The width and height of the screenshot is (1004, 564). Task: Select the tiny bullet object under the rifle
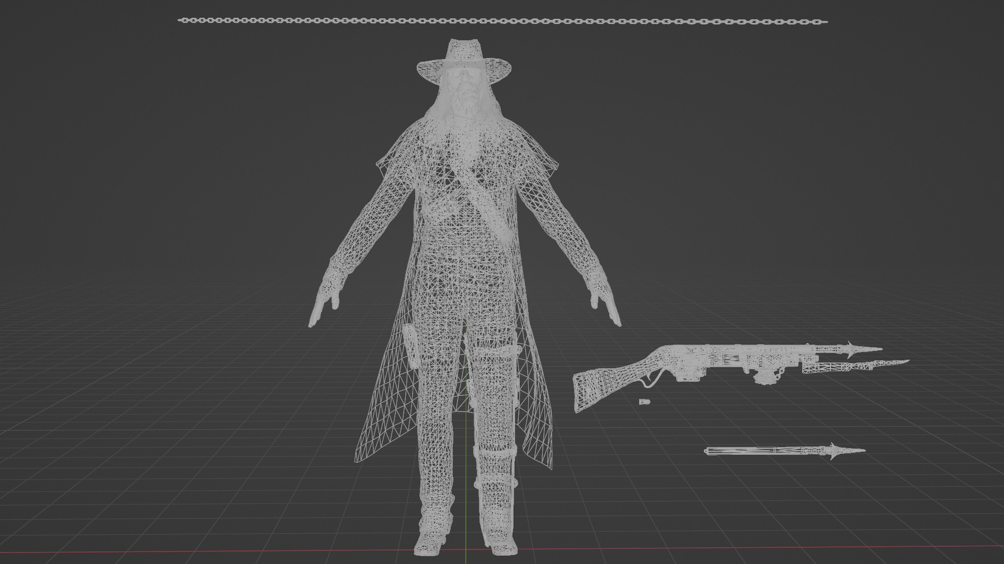pos(644,401)
